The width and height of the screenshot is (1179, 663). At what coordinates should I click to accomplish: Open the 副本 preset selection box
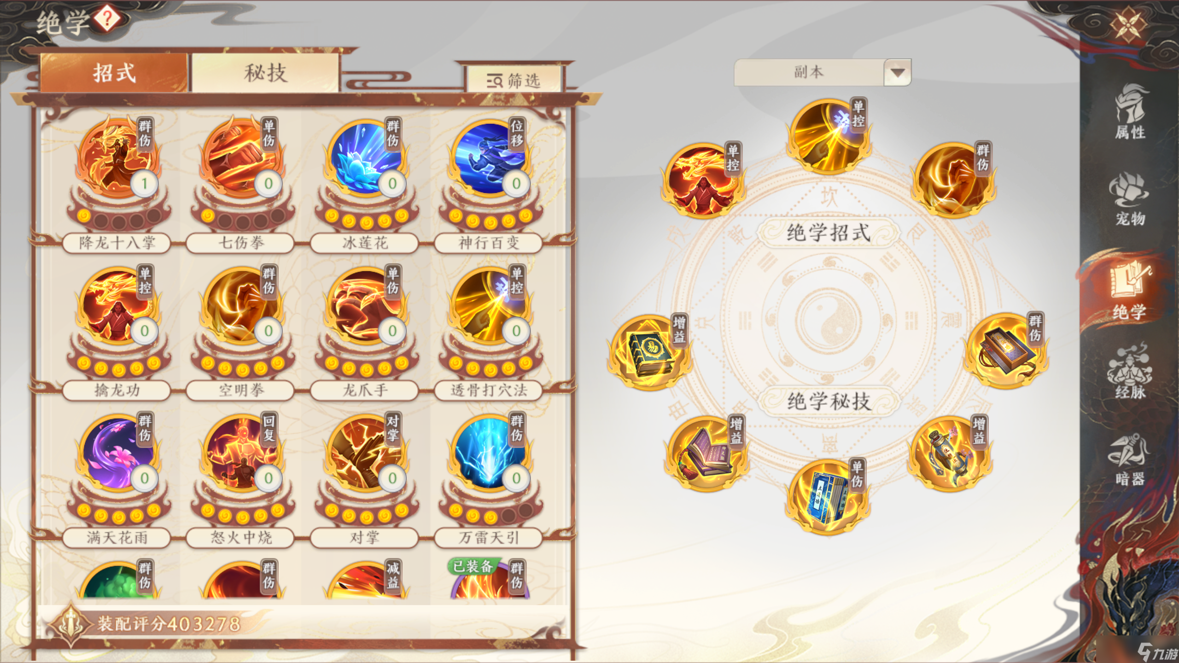822,72
